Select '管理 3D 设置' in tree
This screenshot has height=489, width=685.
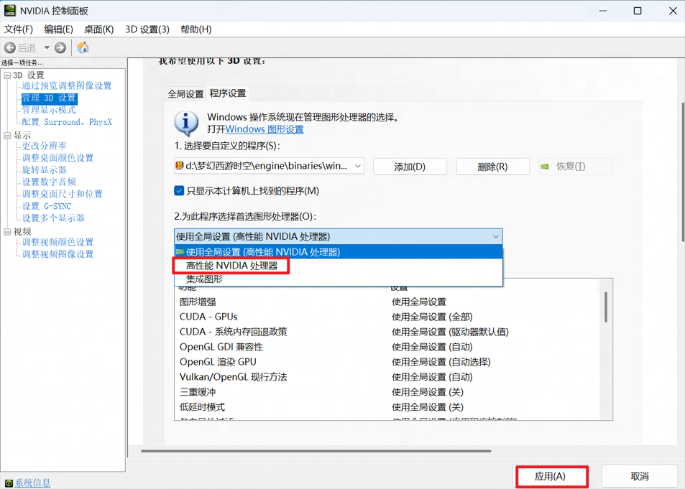(49, 98)
